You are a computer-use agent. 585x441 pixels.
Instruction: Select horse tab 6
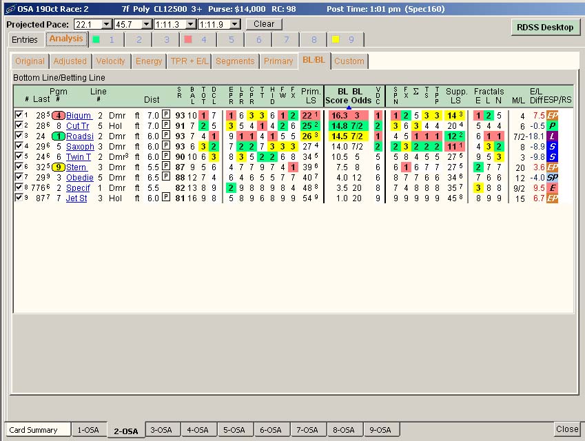pos(259,39)
